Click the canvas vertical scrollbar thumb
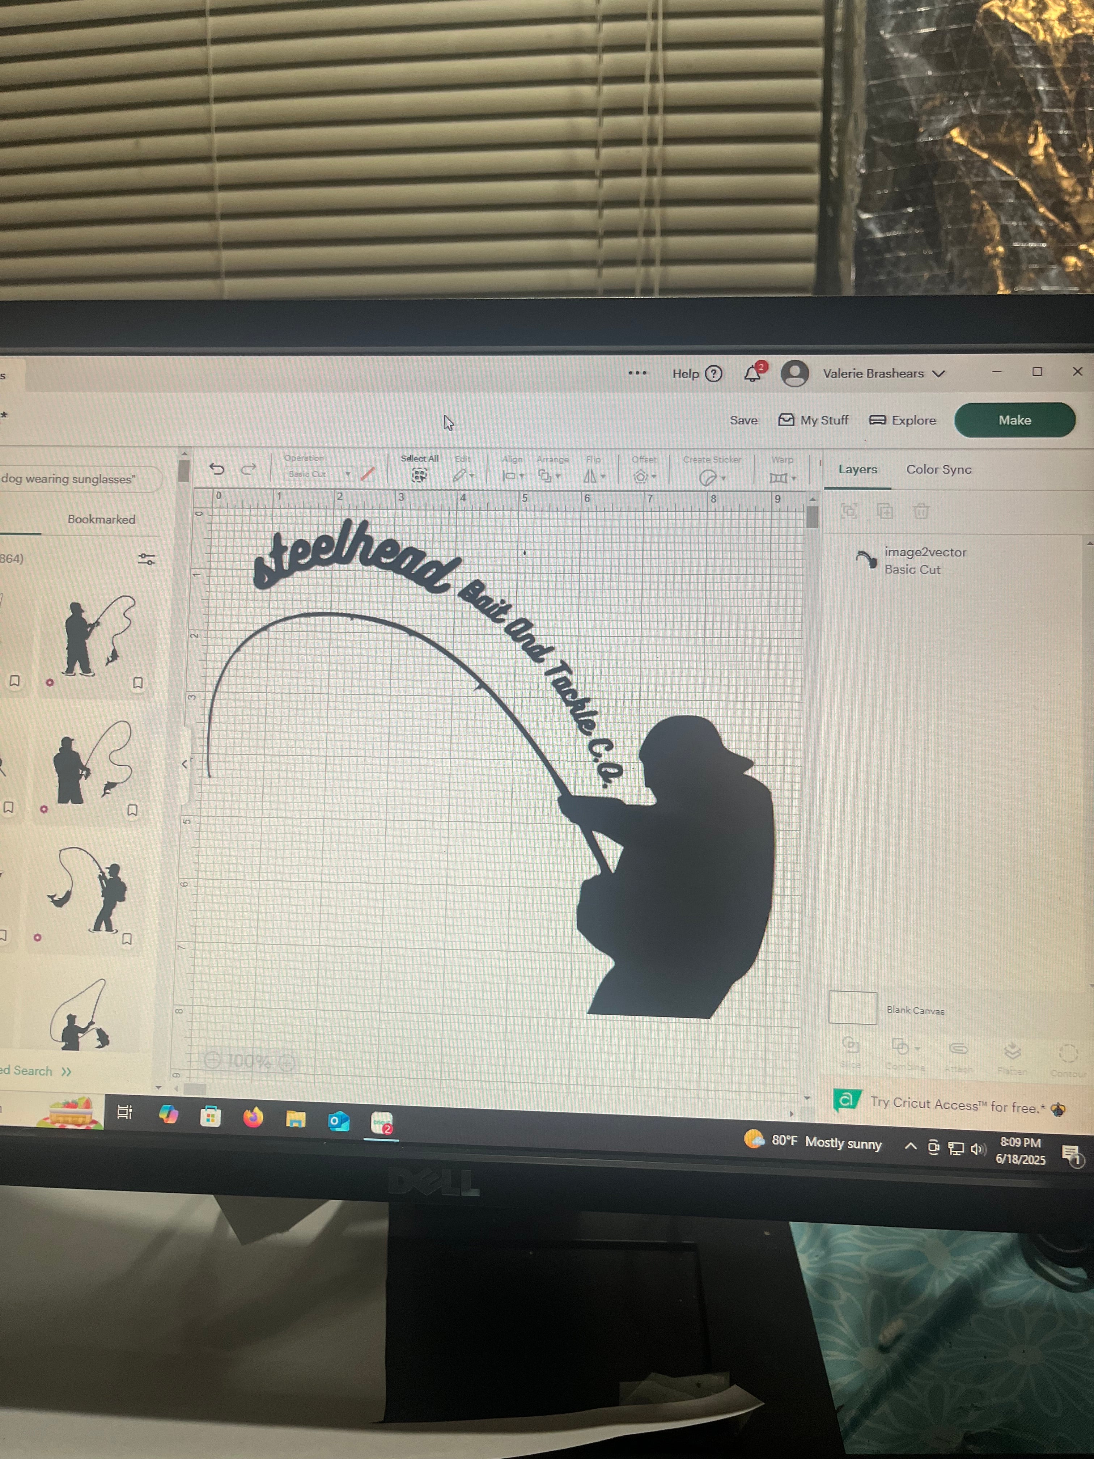 pos(813,516)
